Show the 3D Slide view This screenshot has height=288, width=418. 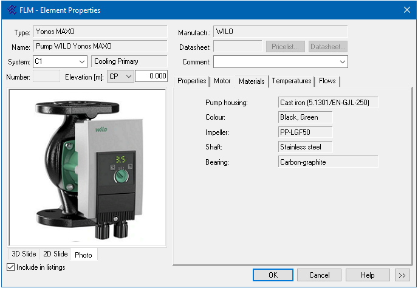click(24, 255)
